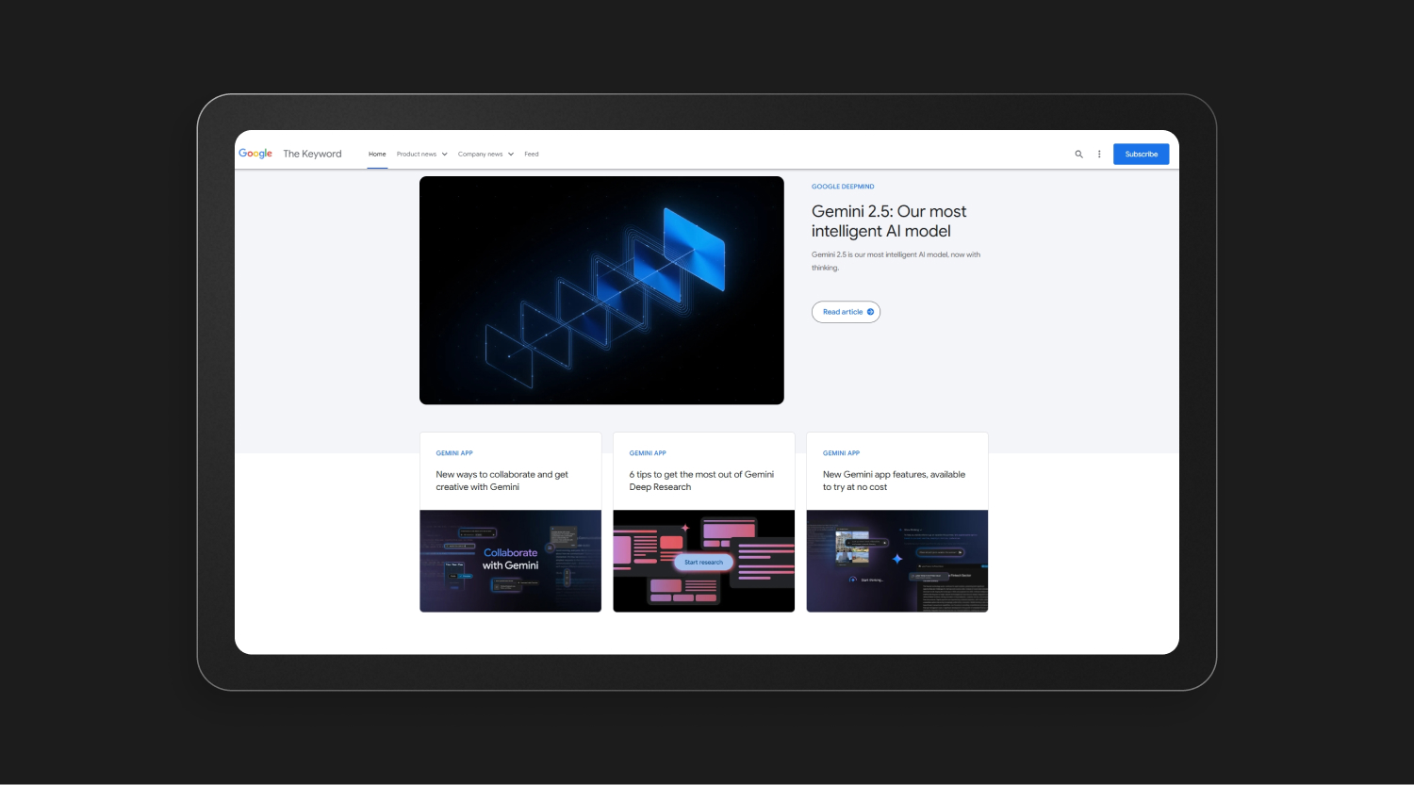Open the New Gemini app features article

click(x=894, y=481)
